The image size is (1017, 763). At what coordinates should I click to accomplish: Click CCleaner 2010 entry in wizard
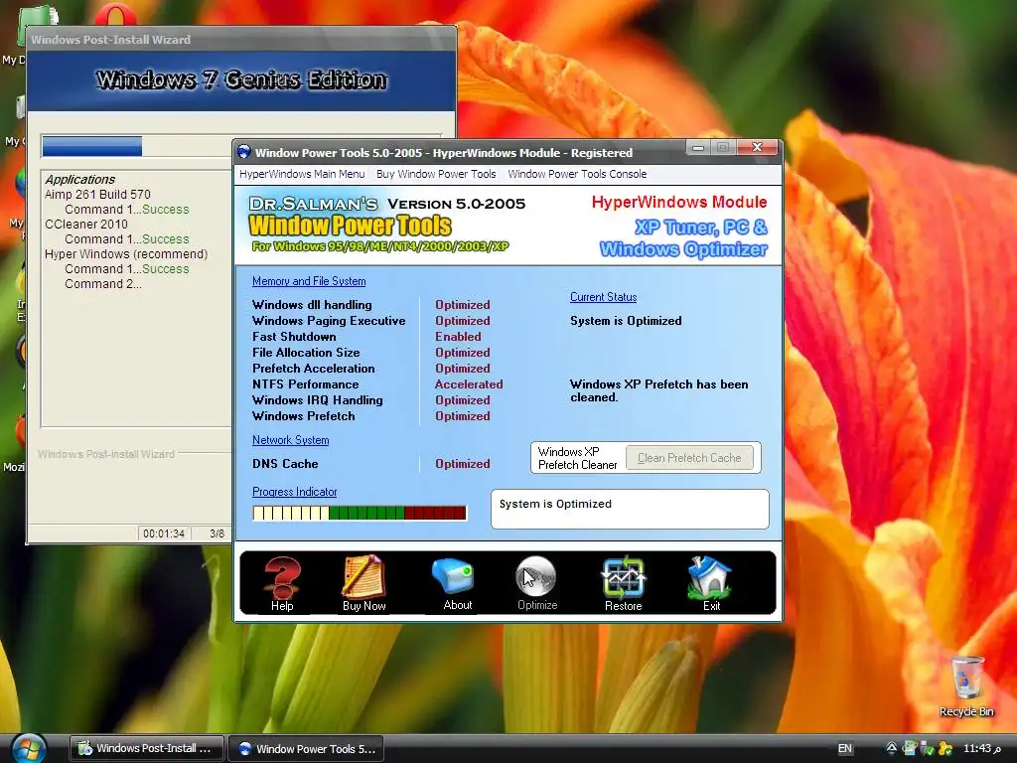tap(86, 224)
